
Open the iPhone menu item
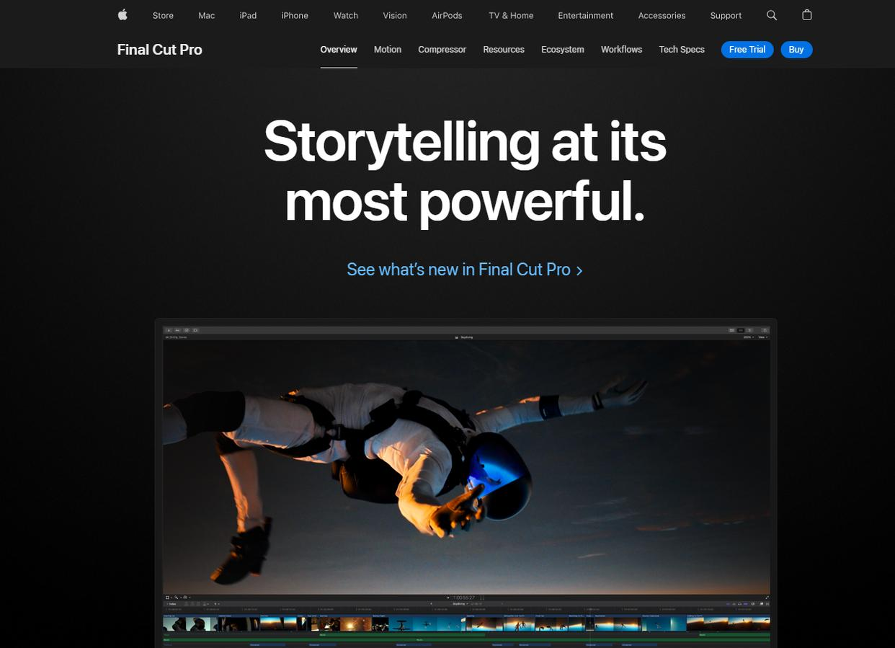tap(295, 15)
